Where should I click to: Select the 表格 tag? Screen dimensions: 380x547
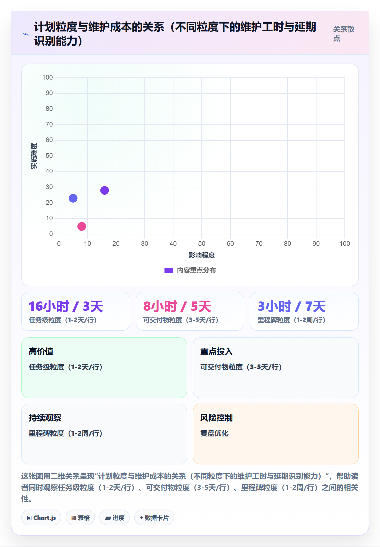(x=80, y=518)
